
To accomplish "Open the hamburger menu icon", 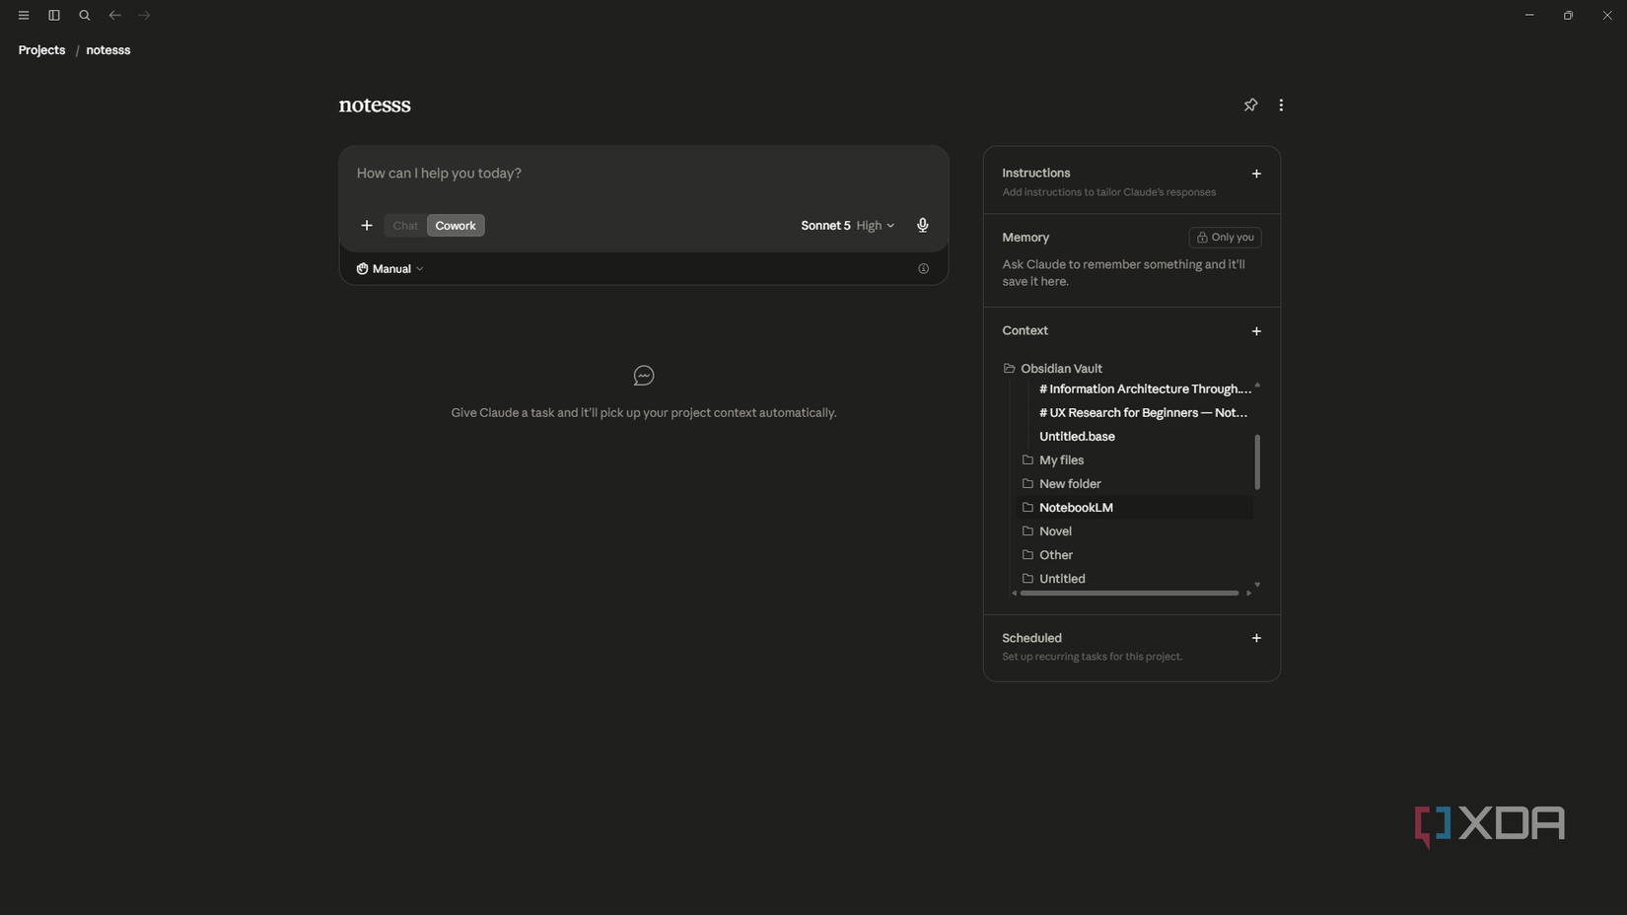I will click(24, 16).
